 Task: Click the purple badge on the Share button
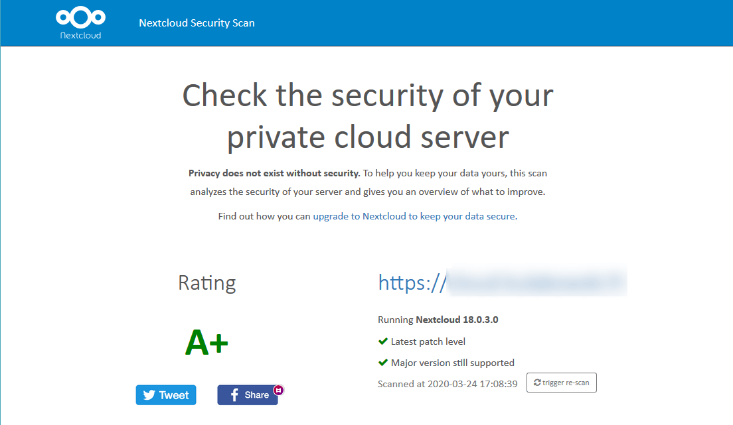coord(278,390)
